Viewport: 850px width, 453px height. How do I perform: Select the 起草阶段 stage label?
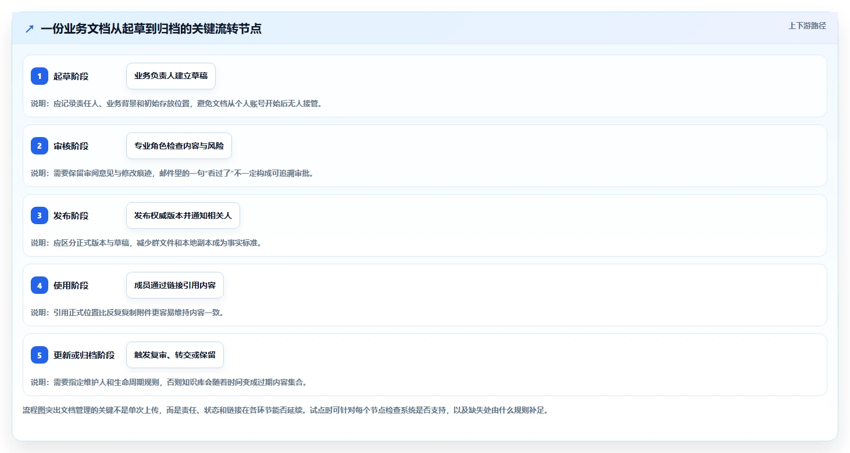71,76
